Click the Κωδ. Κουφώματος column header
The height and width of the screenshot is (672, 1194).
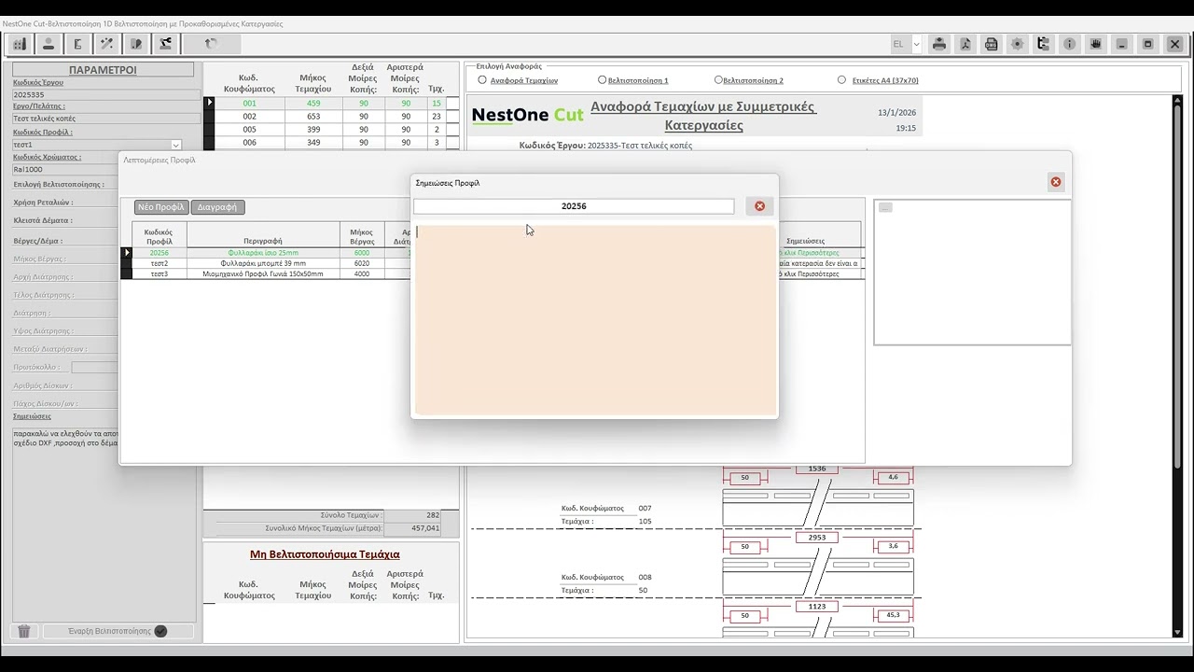pos(249,83)
